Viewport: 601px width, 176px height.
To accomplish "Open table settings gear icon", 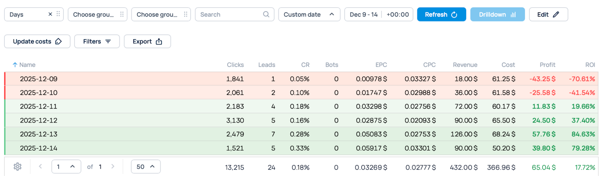I will click(17, 167).
